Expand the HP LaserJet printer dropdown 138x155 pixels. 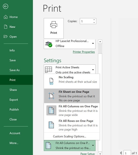point(93,43)
